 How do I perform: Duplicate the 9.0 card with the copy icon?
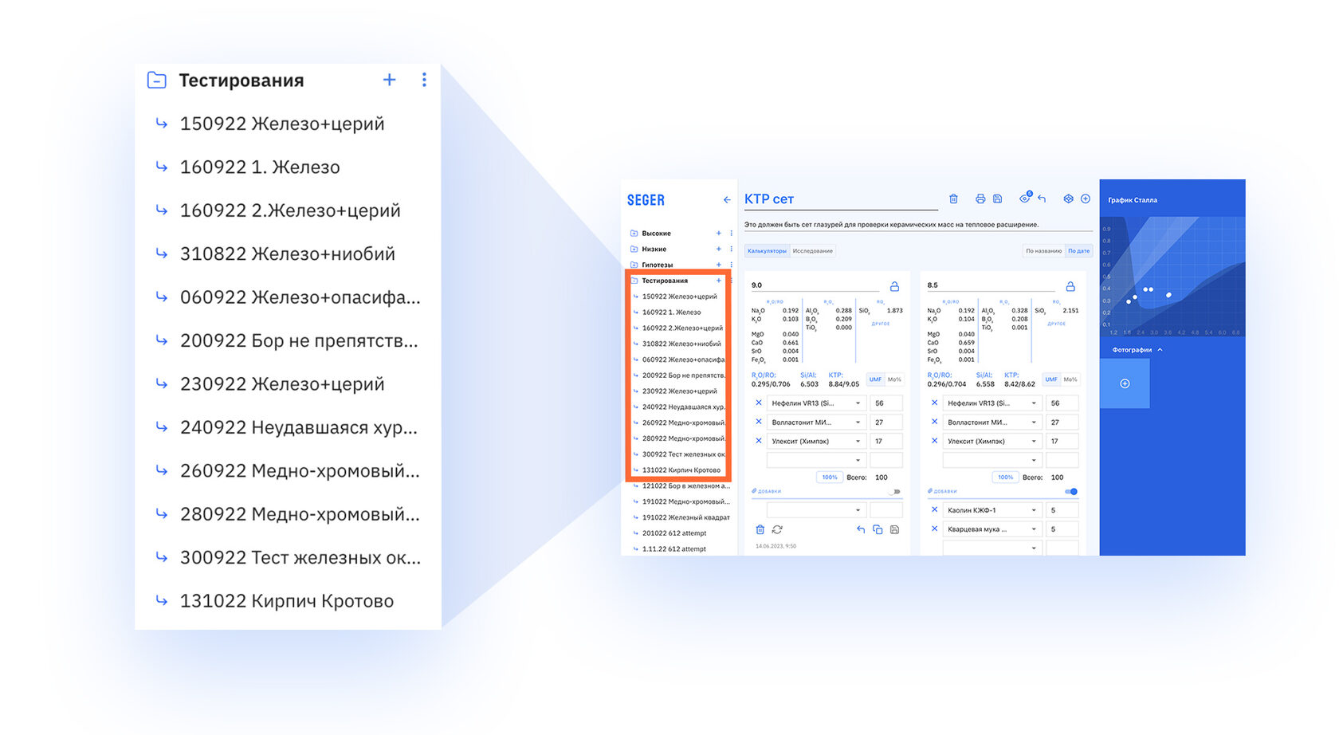point(878,529)
